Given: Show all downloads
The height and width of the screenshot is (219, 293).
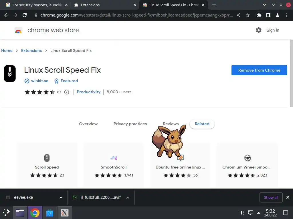Looking at the screenshot, I should [271, 197].
